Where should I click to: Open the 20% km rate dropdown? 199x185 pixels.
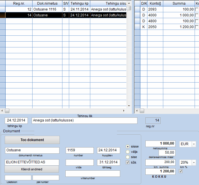194,162
